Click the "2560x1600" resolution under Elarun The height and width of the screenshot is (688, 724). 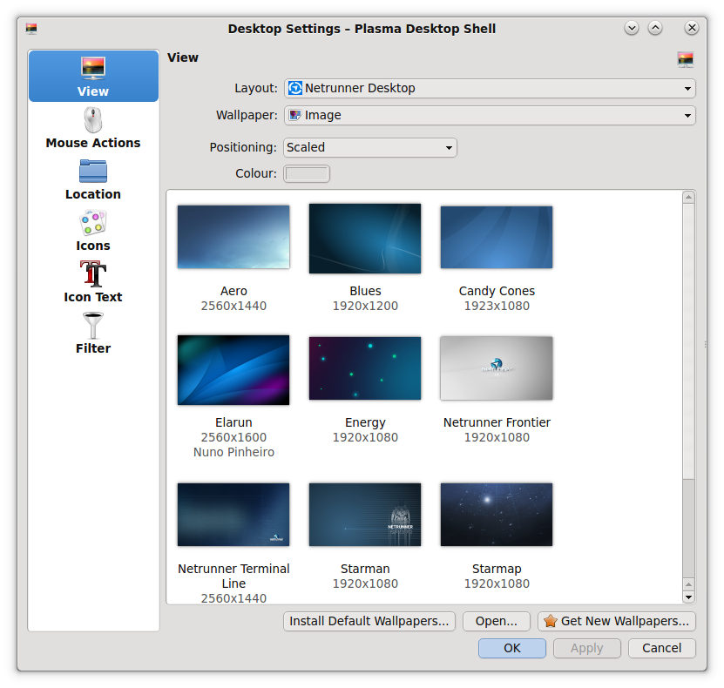coord(233,437)
